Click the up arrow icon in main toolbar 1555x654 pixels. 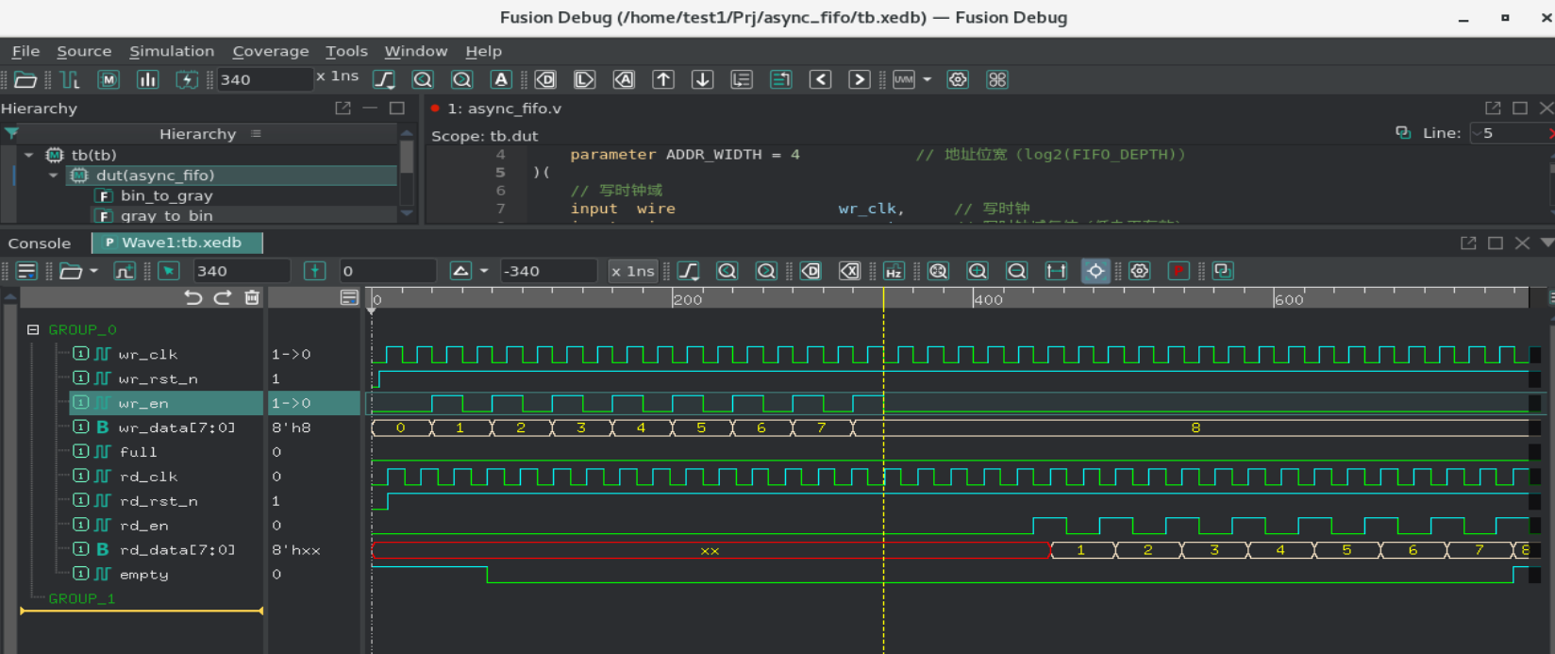663,80
